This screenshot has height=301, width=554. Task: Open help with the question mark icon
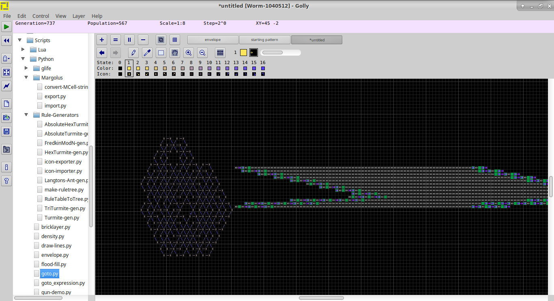tap(6, 181)
